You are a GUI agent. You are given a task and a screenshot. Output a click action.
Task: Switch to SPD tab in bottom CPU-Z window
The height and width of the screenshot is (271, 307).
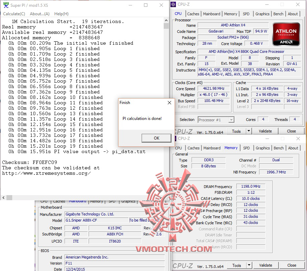coord(246,148)
